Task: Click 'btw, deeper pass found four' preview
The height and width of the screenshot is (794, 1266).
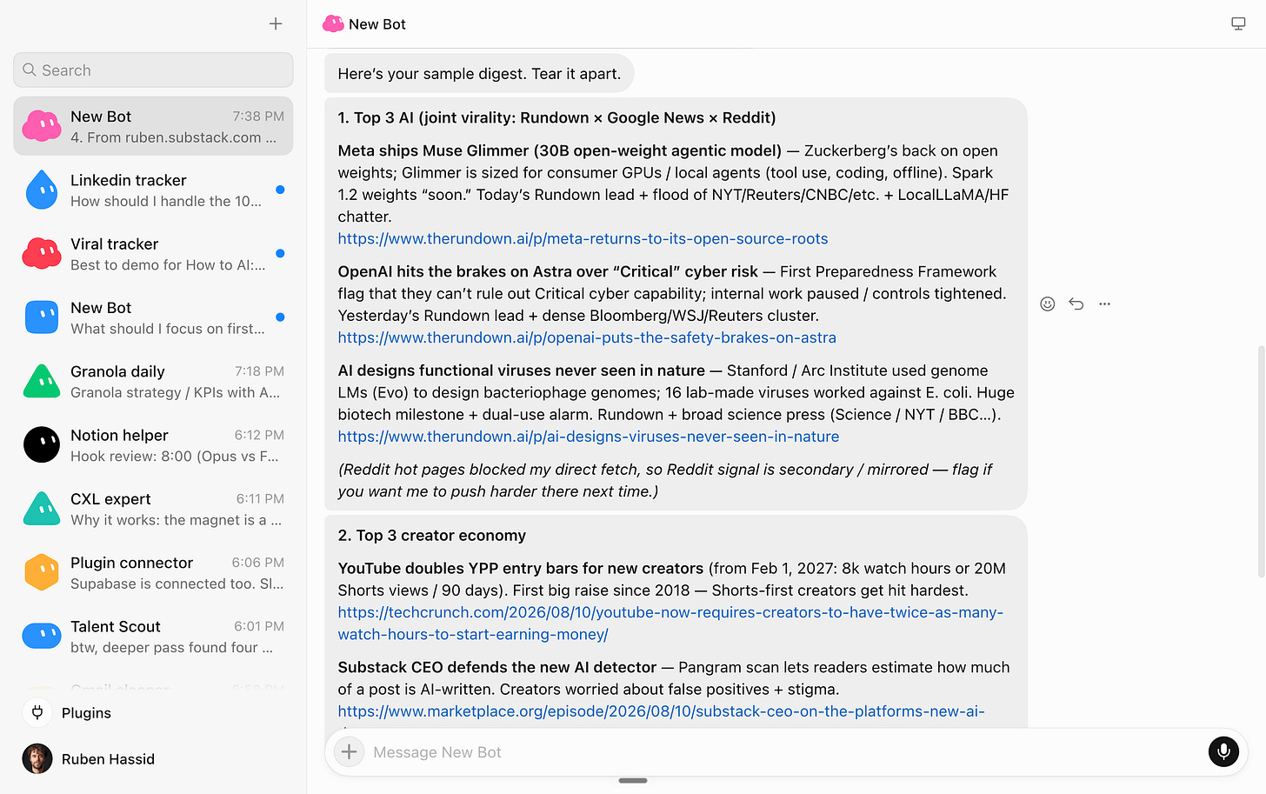Action: 172,647
